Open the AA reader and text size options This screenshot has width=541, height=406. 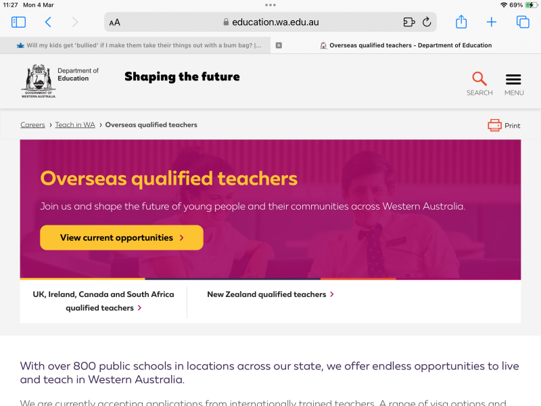pos(115,22)
